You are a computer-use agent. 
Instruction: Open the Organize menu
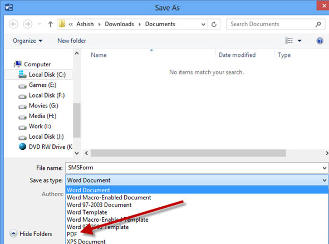coord(27,41)
